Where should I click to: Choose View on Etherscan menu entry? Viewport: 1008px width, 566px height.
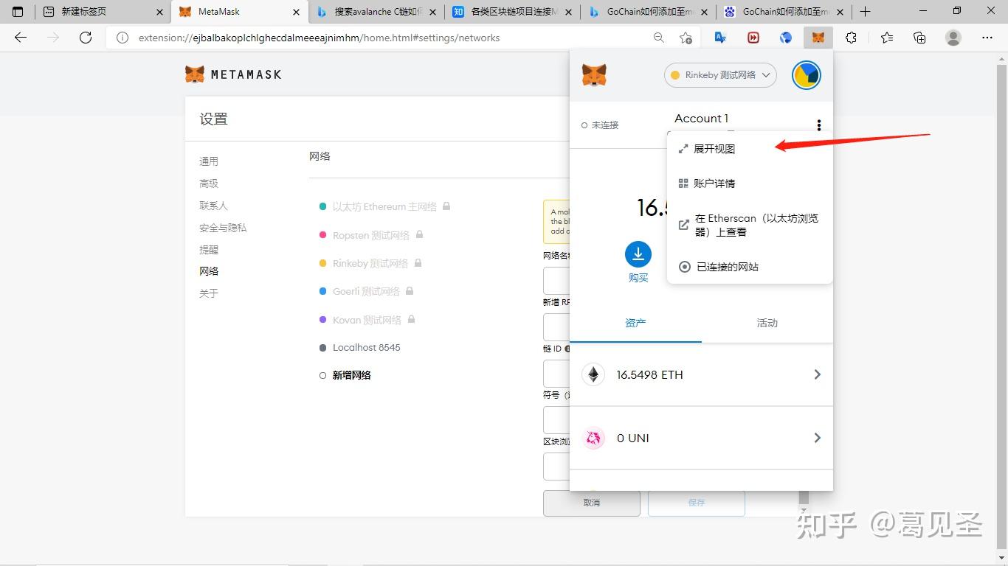click(x=750, y=225)
